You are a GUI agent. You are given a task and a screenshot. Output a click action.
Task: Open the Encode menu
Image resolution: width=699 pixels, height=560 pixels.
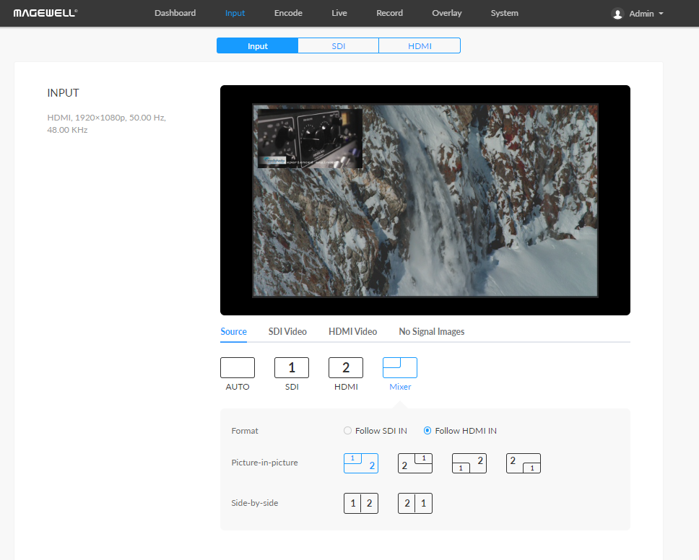pos(288,13)
